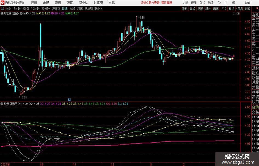Click the diamond icon above the chart

pyautogui.click(x=234, y=14)
